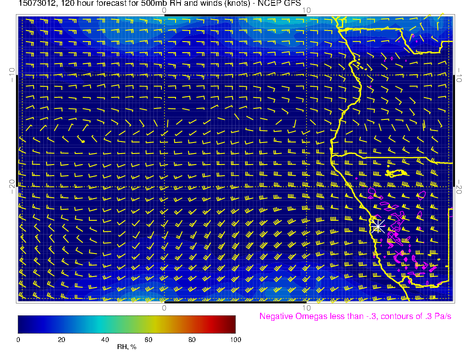Click the left axis latitude label -20
The width and height of the screenshot is (467, 361).
point(12,187)
